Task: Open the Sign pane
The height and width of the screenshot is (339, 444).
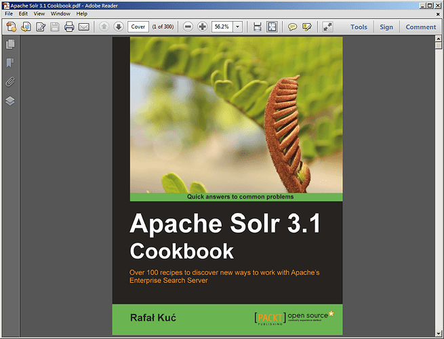Action: coord(386,27)
